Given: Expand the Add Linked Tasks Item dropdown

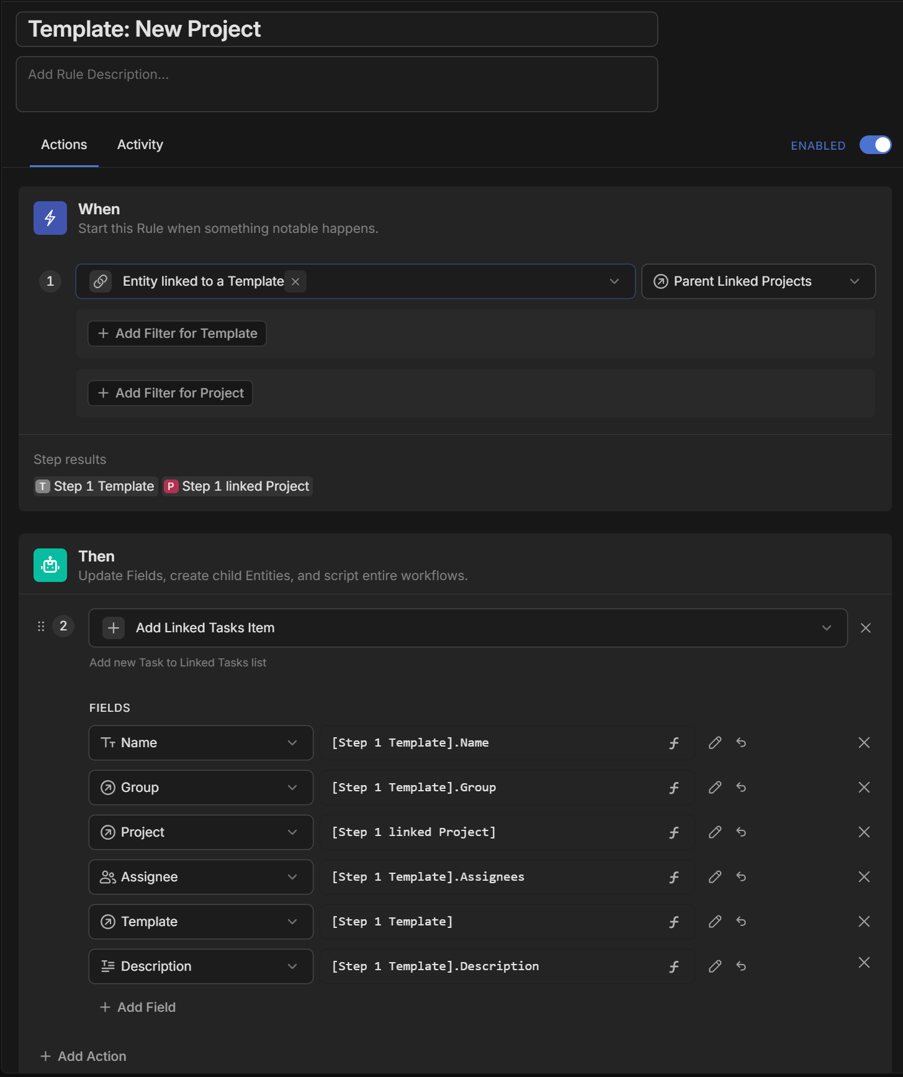Looking at the screenshot, I should [826, 628].
